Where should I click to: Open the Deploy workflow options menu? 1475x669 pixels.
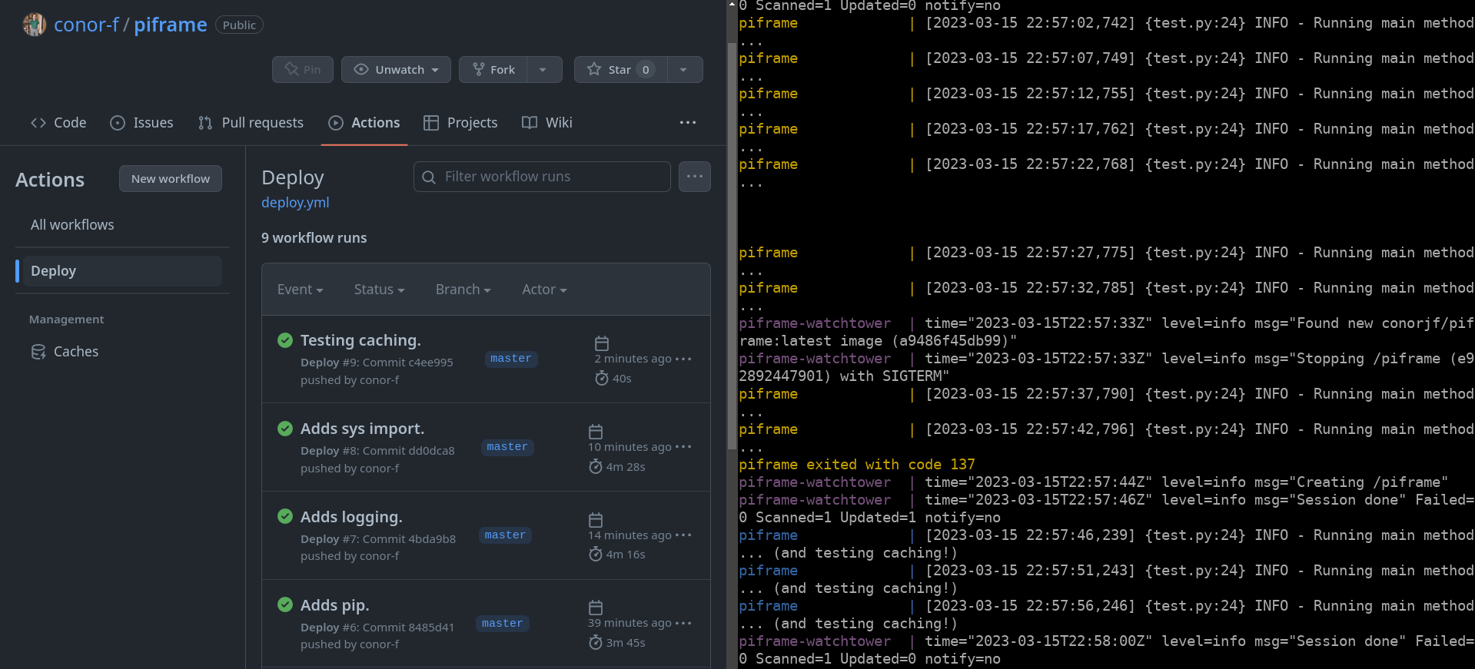695,177
